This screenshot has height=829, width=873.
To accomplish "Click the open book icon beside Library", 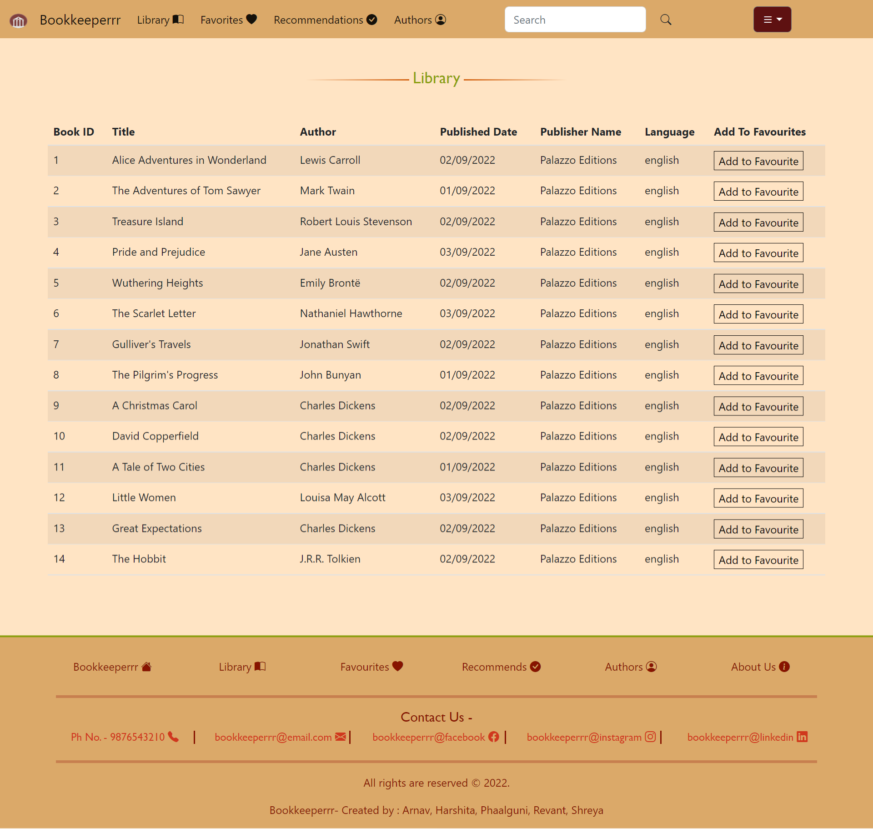I will [178, 19].
